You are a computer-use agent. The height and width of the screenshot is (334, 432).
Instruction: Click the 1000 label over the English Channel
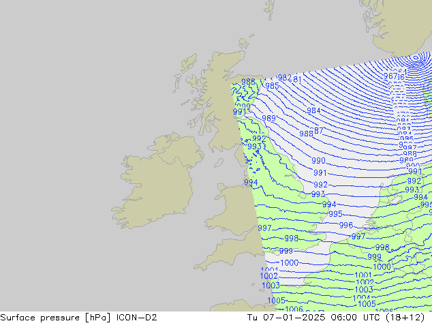tap(290, 263)
